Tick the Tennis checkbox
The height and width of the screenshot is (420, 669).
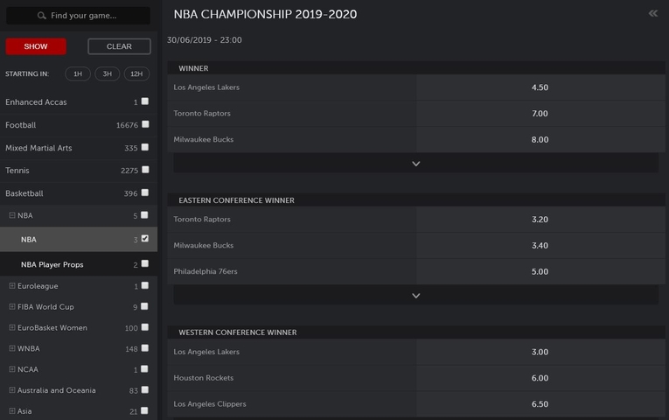(145, 170)
